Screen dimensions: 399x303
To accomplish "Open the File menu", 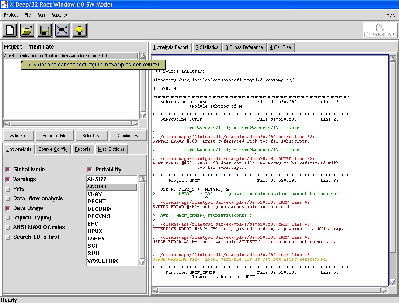I will coord(28,15).
